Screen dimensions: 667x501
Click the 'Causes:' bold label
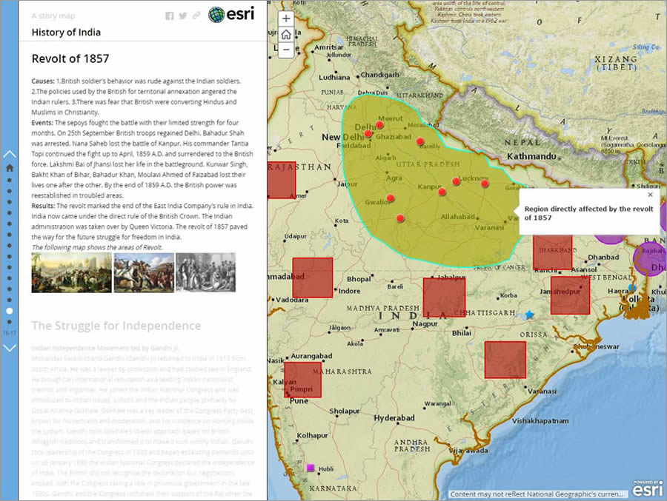click(x=42, y=81)
